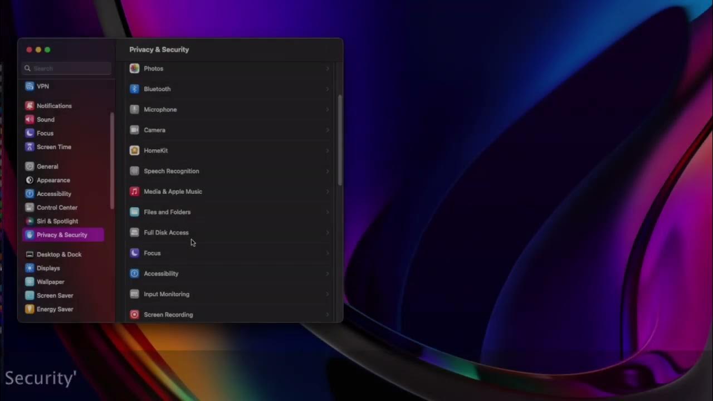Click the Photos privacy icon

[x=134, y=69]
